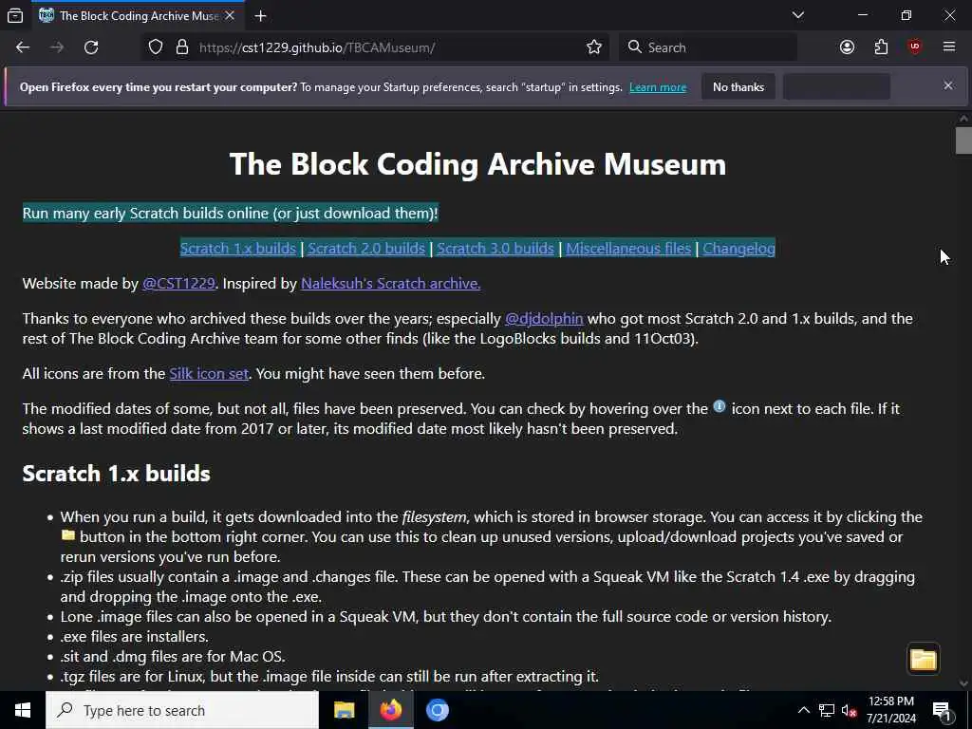Image resolution: width=972 pixels, height=729 pixels.
Task: Open the Firefox account icon
Action: [x=847, y=47]
